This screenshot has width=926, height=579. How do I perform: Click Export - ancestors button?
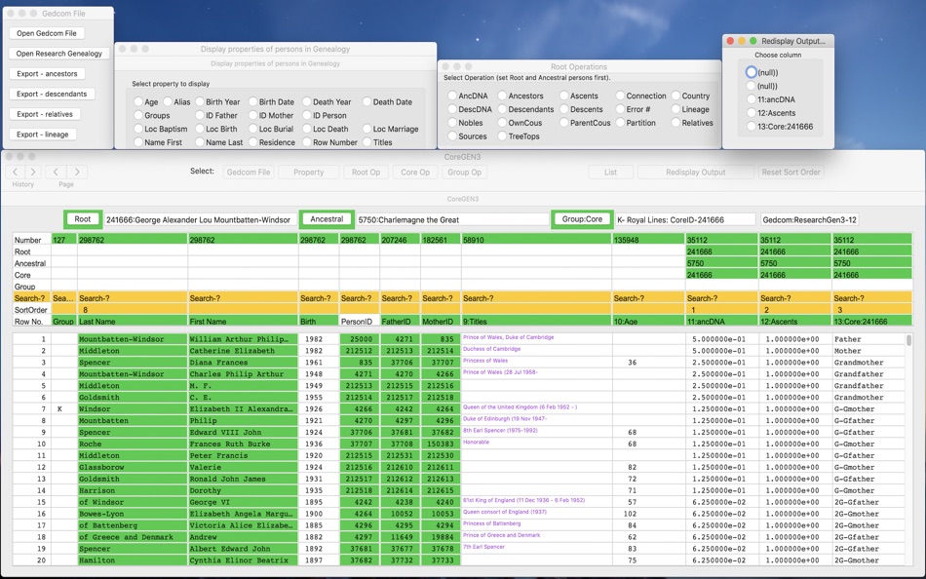point(47,74)
